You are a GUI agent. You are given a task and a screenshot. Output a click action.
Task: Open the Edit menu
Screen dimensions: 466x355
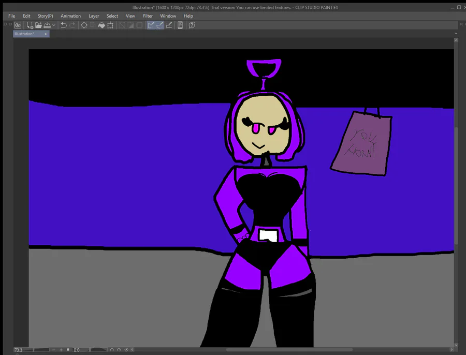[x=26, y=16]
